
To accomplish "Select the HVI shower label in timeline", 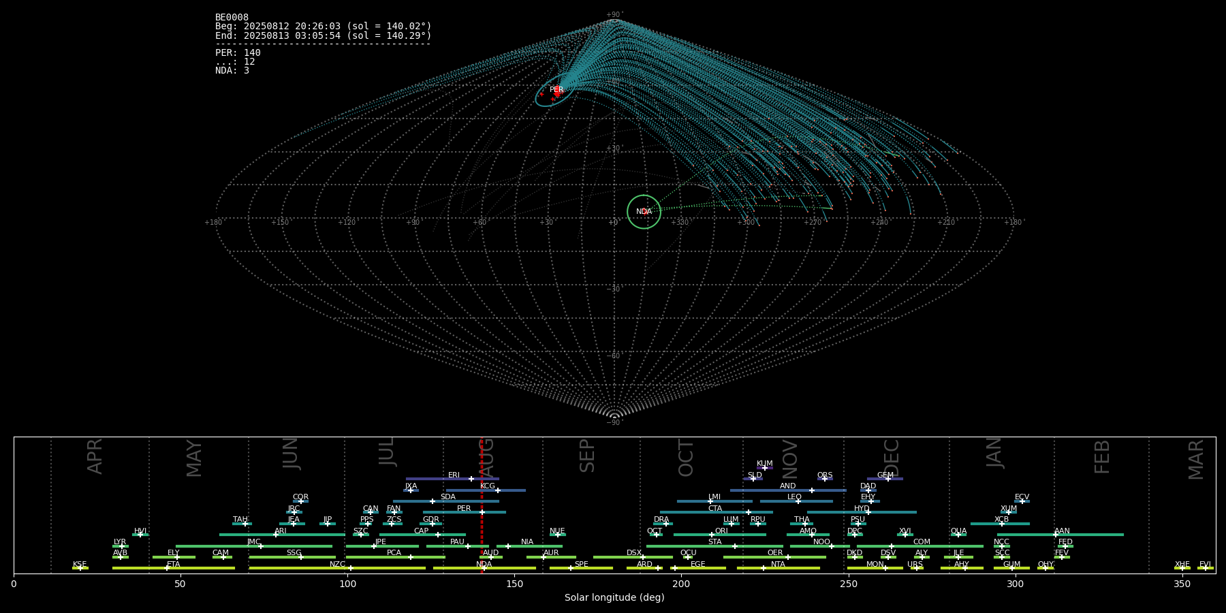I will [x=140, y=531].
